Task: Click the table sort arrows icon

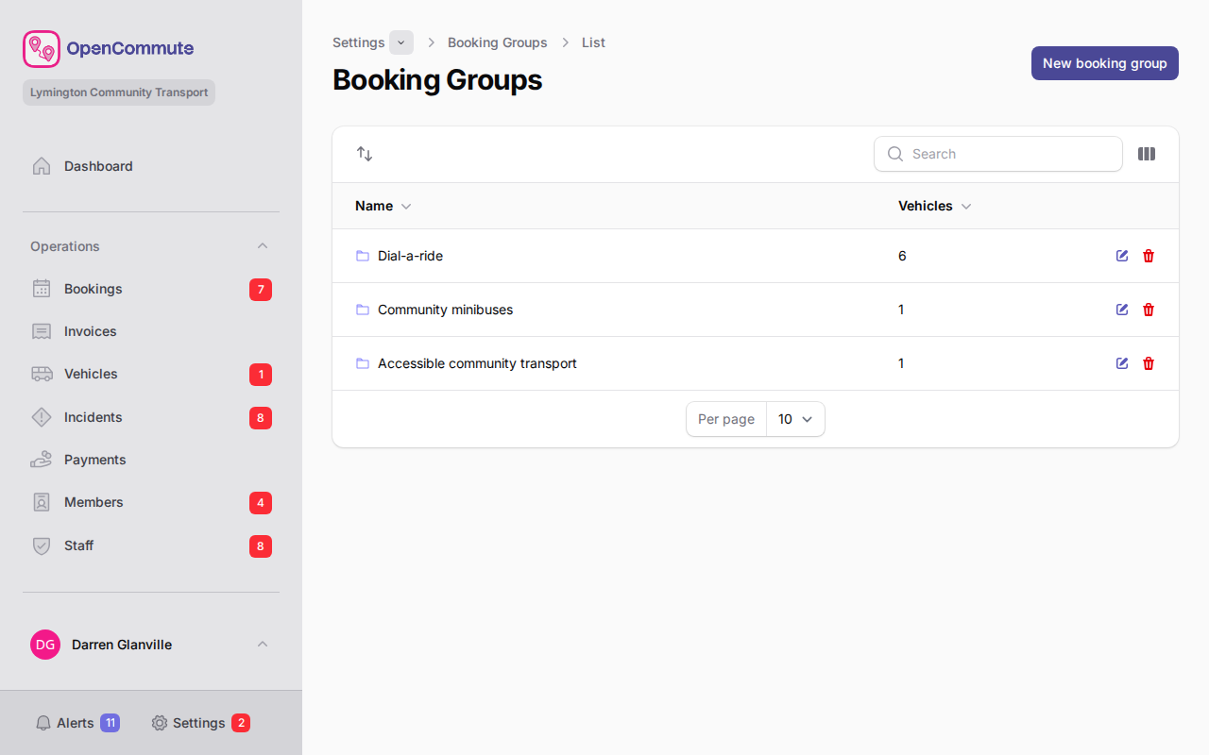Action: [x=365, y=154]
